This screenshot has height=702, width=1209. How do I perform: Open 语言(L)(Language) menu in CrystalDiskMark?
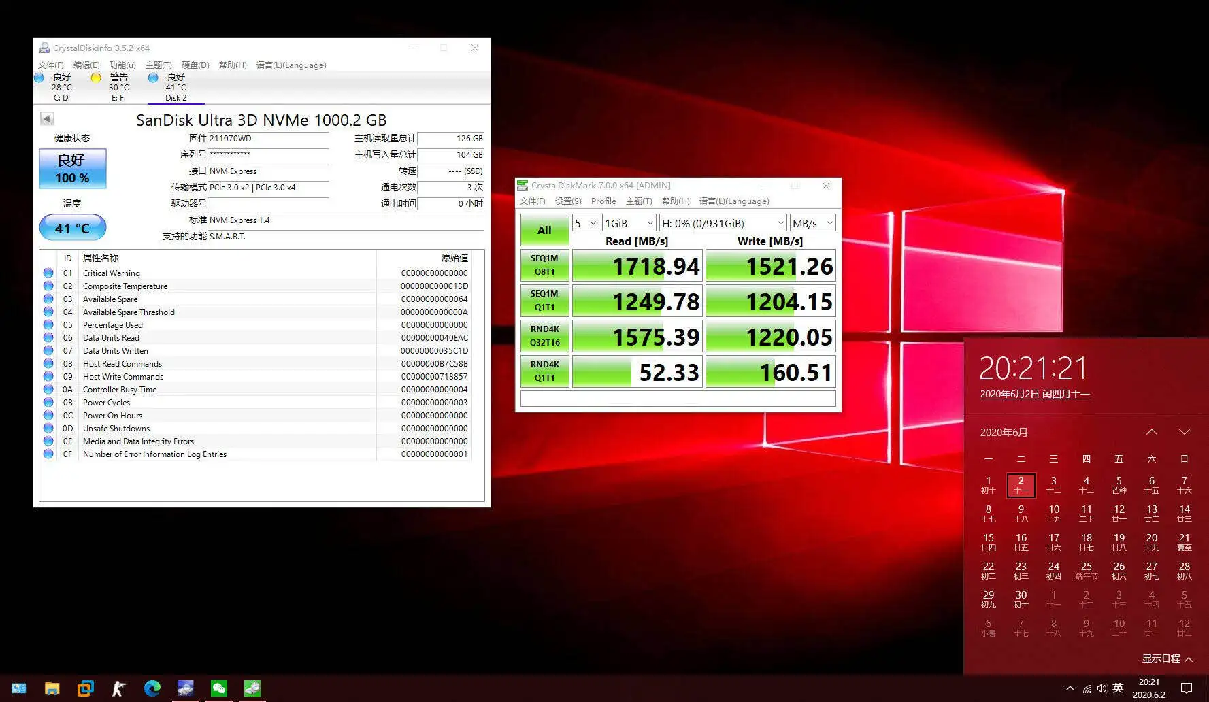point(734,201)
